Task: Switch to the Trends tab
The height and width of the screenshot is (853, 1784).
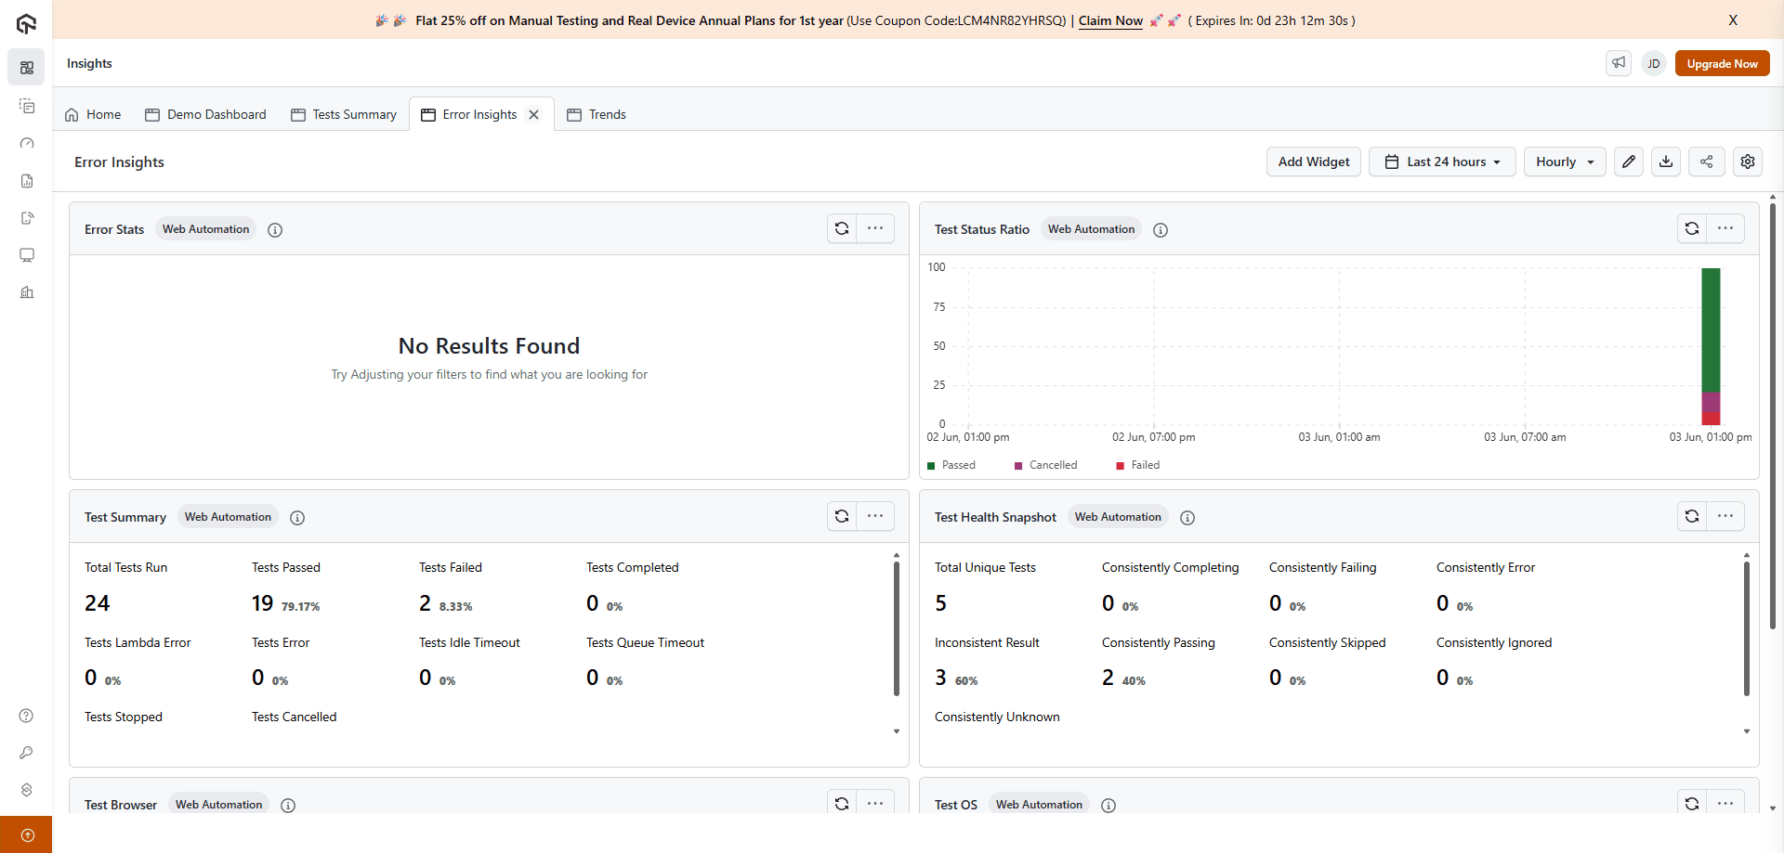Action: pos(597,114)
